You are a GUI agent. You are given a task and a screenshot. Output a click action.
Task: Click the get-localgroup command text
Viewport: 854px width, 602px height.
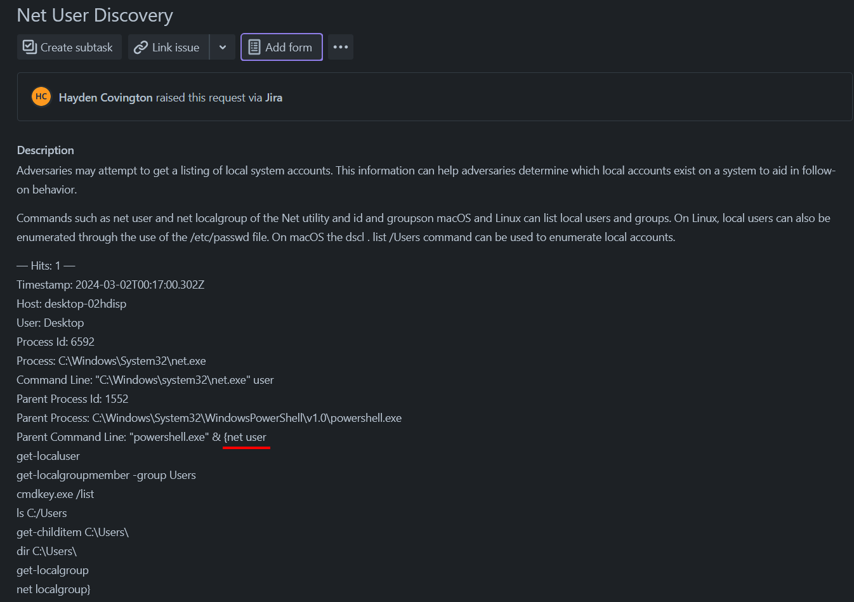coord(53,570)
